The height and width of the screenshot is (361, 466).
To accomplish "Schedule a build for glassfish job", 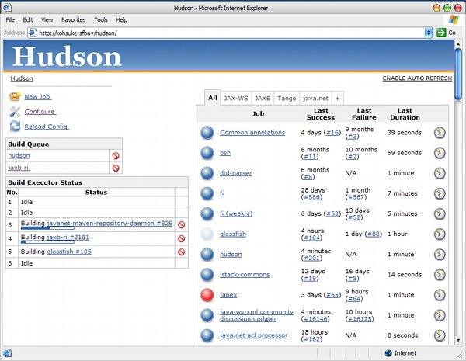I will point(440,234).
